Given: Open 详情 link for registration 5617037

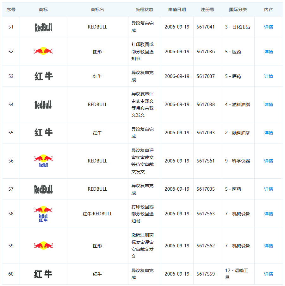Looking at the screenshot, I should pos(268,76).
